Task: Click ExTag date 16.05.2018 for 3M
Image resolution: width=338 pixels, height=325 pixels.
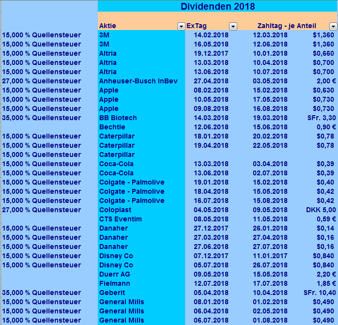Action: coord(211,44)
